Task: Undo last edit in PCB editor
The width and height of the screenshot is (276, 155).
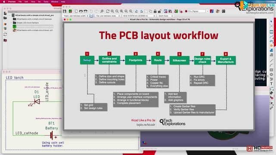Action: click(x=91, y=11)
